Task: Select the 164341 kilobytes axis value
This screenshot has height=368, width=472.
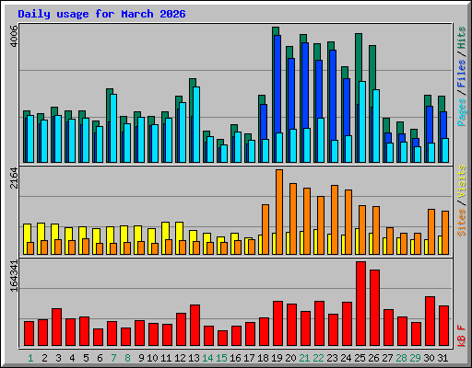Action: [14, 276]
